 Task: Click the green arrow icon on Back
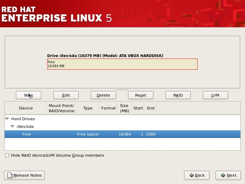click(192, 175)
